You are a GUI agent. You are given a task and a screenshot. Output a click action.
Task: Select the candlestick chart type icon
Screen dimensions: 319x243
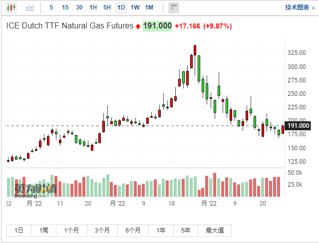pyautogui.click(x=10, y=7)
